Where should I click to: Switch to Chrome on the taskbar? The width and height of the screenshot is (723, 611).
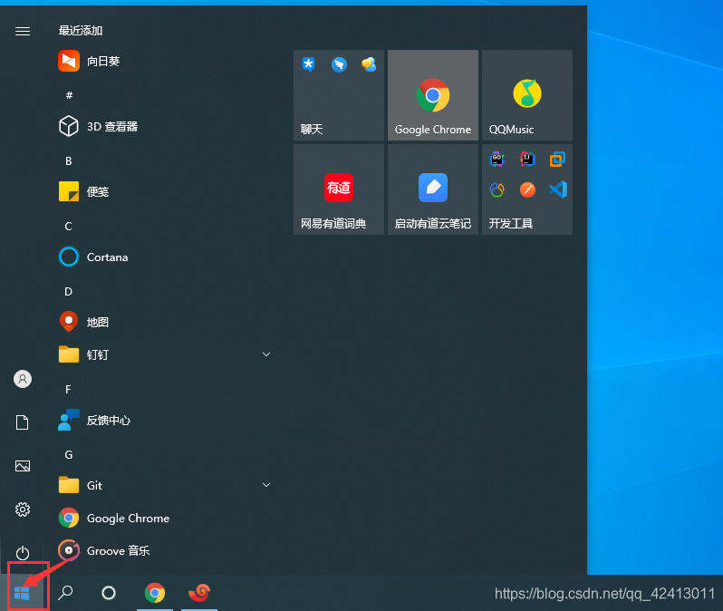click(x=154, y=593)
